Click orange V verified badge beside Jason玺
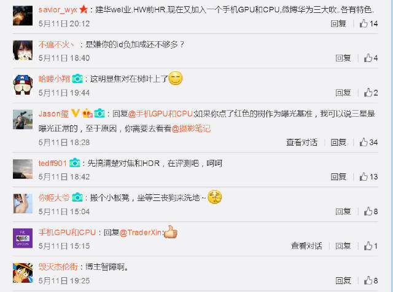 click(75, 113)
